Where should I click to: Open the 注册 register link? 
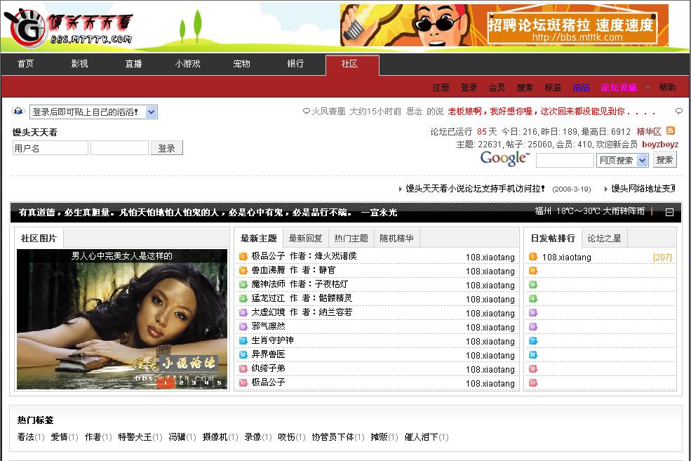pyautogui.click(x=441, y=88)
